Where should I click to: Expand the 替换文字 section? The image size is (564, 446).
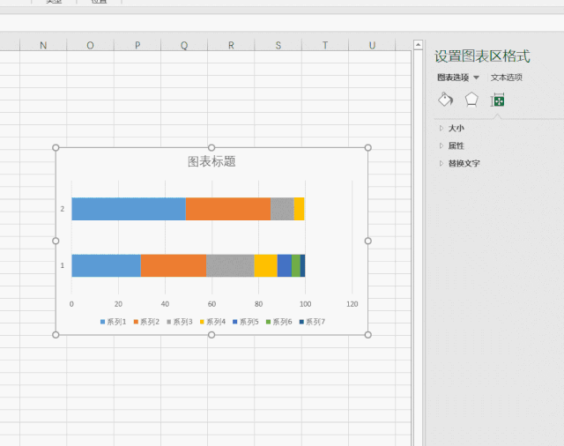pyautogui.click(x=464, y=163)
